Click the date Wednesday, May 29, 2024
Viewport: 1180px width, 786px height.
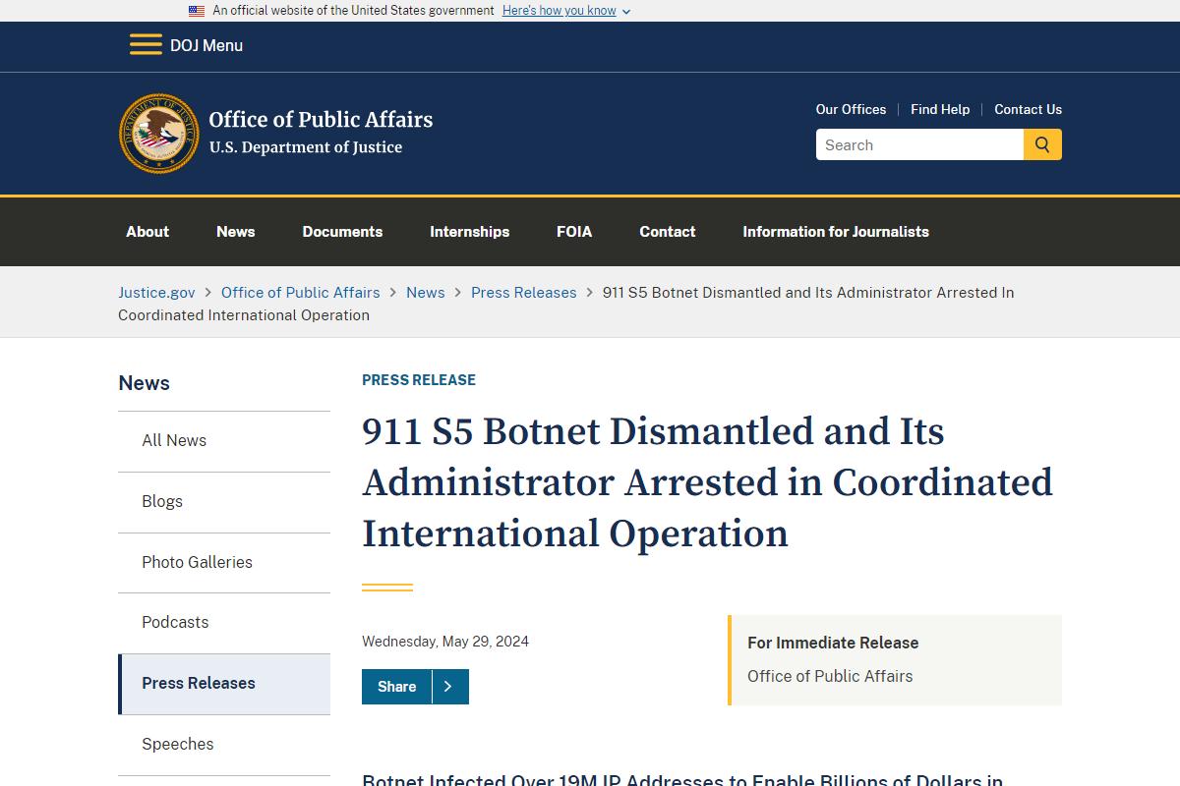pos(445,642)
